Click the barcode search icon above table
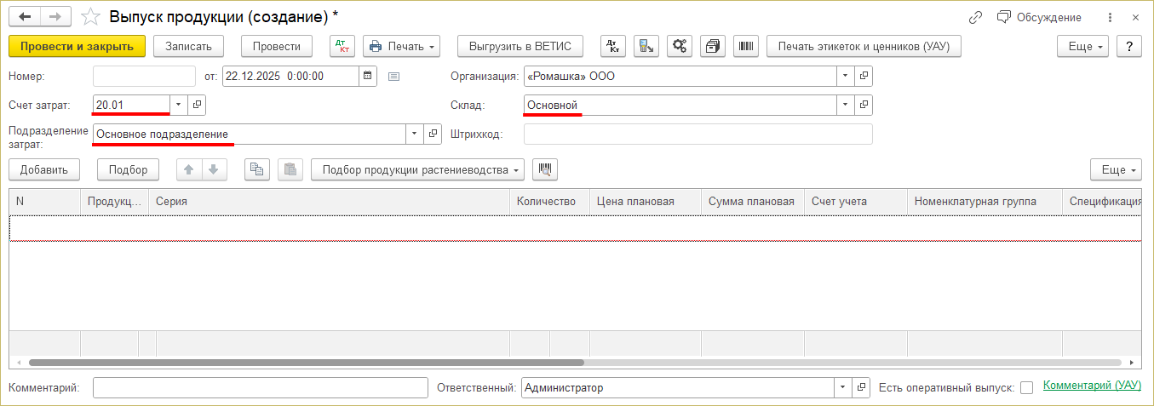Viewport: 1154px width, 406px height. coord(545,169)
